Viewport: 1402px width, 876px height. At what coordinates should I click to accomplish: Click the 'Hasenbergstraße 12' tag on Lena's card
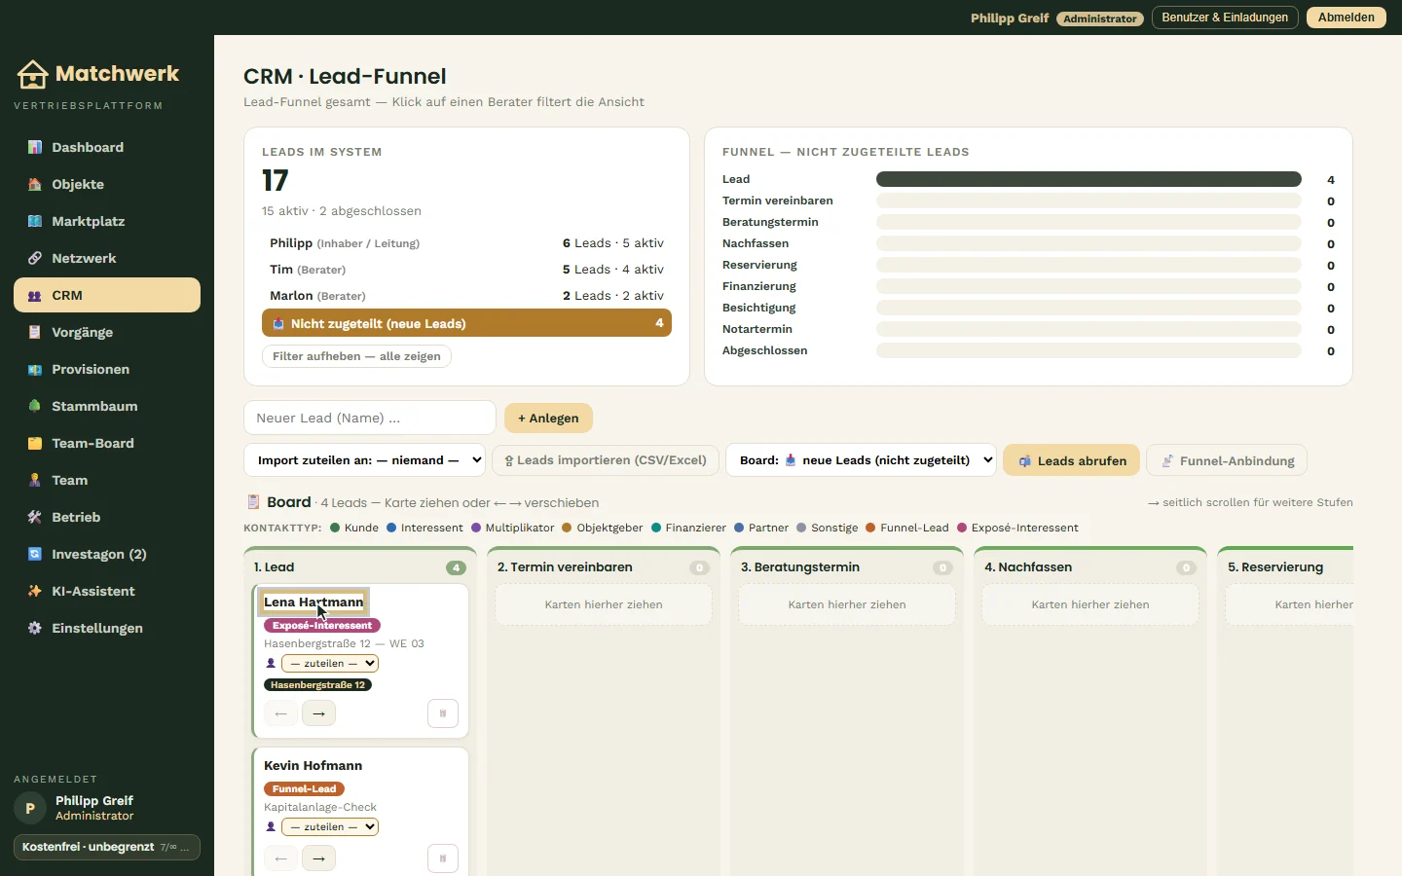(318, 685)
